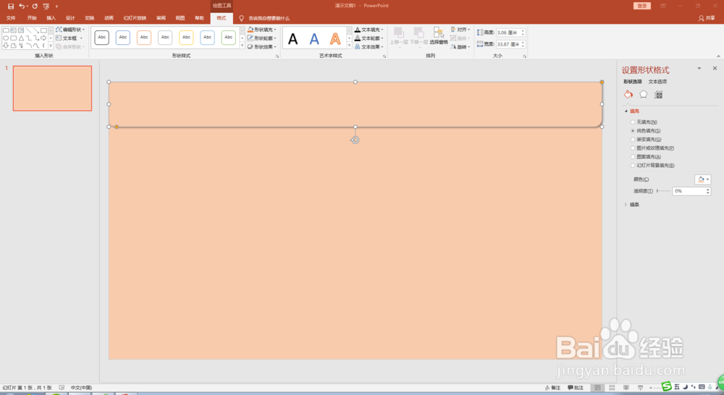Switch to the 设计 ribbon tab
This screenshot has height=395, width=724.
70,18
